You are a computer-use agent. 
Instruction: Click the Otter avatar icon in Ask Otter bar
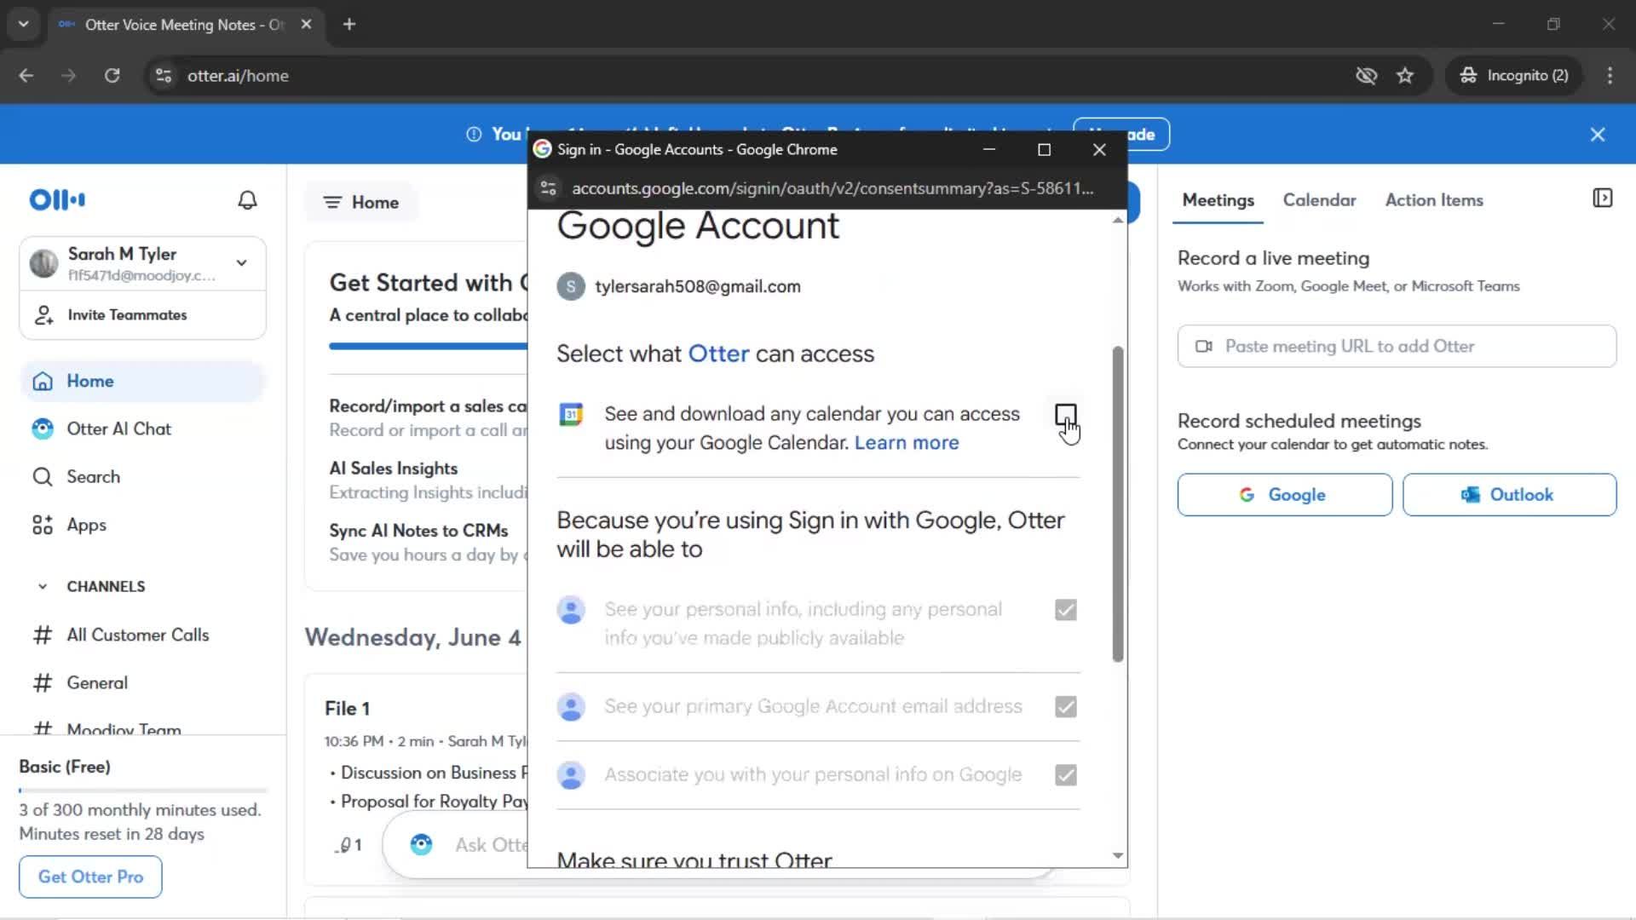point(421,845)
